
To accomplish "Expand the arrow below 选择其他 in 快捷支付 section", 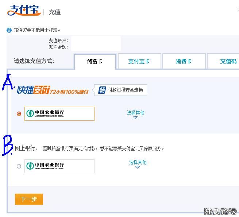I will [x=135, y=118].
